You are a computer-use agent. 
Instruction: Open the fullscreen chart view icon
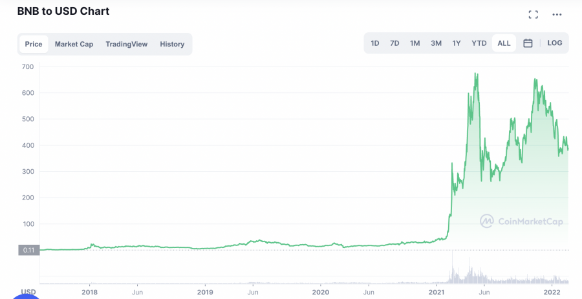(533, 14)
